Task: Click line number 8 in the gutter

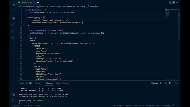Action: pyautogui.click(x=21, y=23)
